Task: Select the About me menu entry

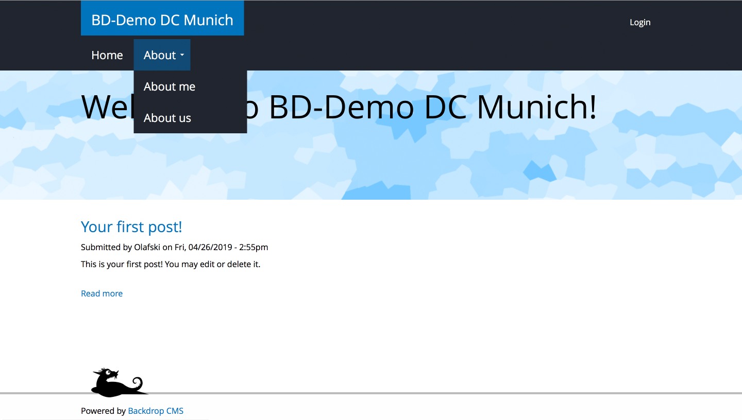Action: pos(170,86)
